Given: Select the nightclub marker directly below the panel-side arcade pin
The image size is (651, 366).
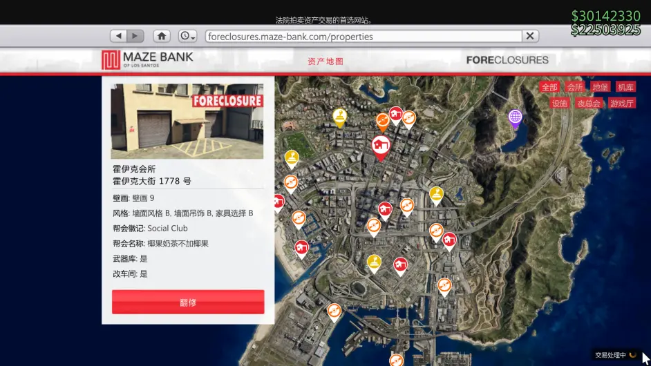Looking at the screenshot, I should (x=291, y=184).
